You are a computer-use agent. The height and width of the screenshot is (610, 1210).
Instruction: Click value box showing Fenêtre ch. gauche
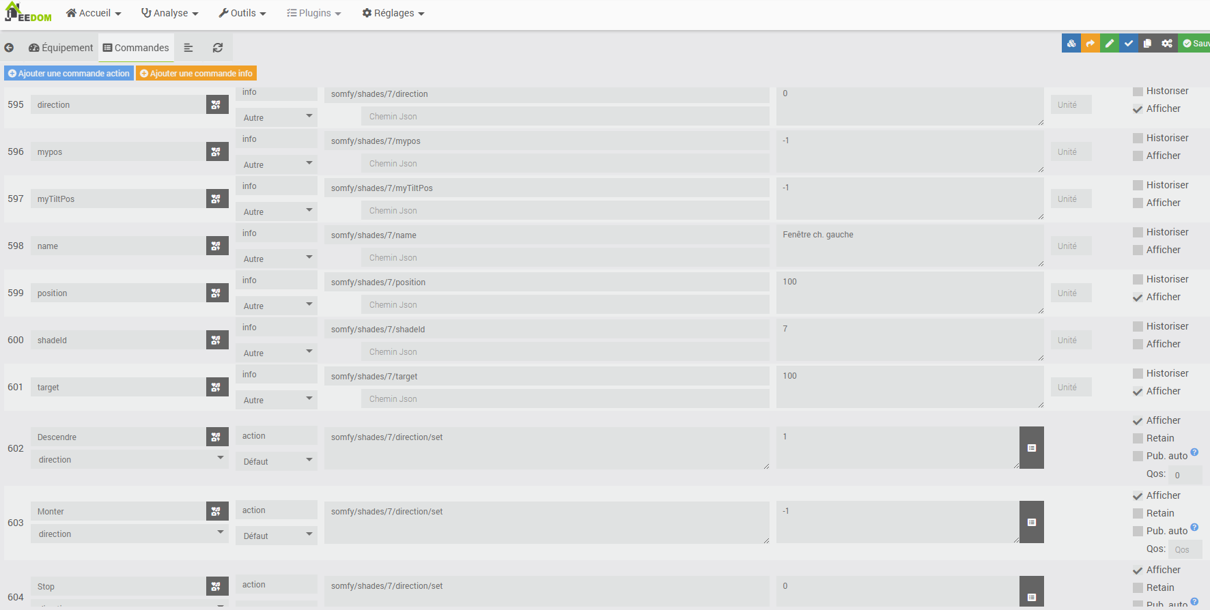(x=910, y=246)
